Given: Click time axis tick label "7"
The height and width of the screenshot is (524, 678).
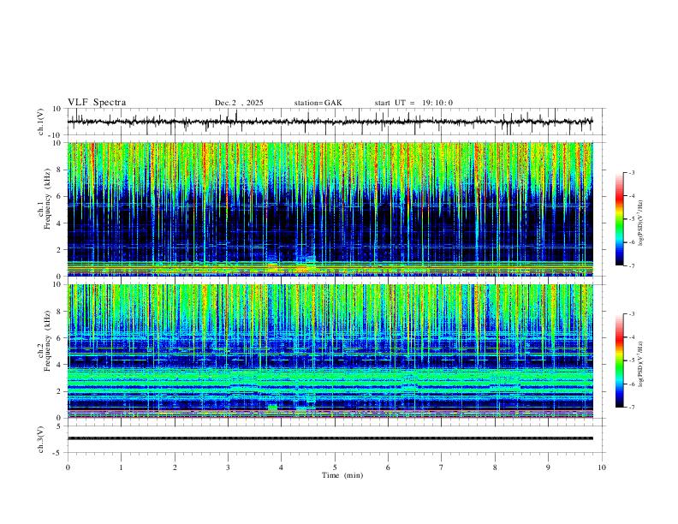Looking at the screenshot, I should pos(442,467).
